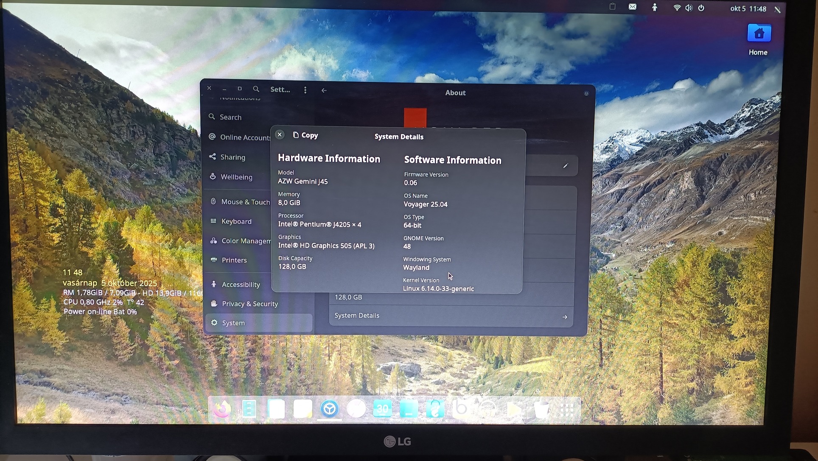Screen dimensions: 818x461
Task: Click the pencil edit icon for device name
Action: coord(565,166)
